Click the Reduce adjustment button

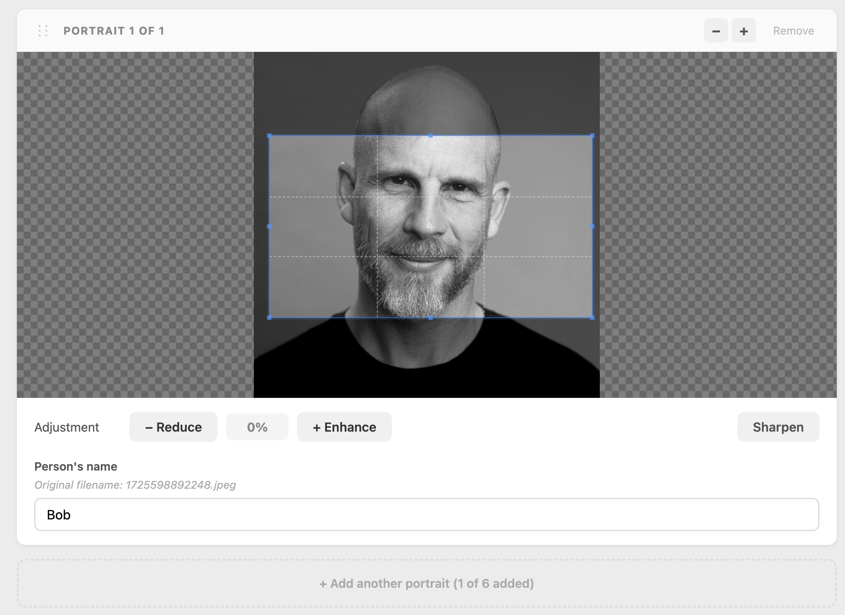(x=173, y=427)
